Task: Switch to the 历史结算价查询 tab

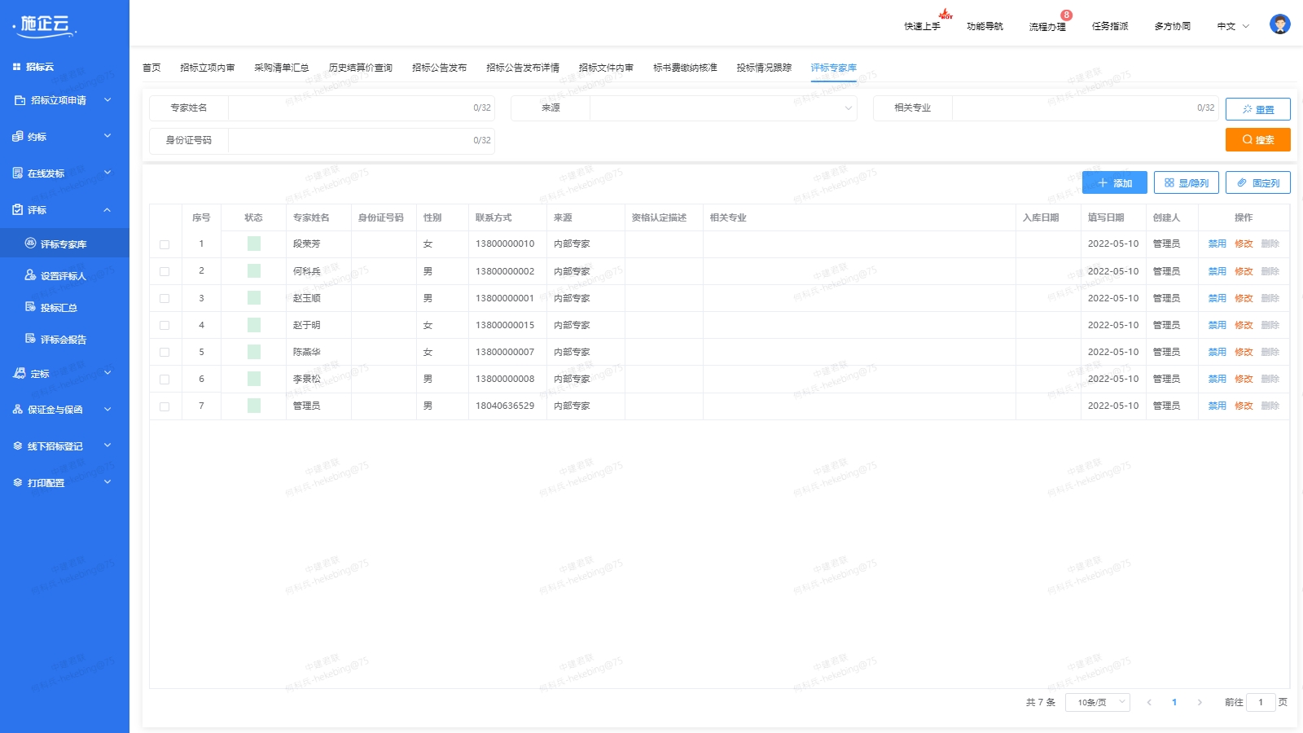Action: tap(361, 68)
